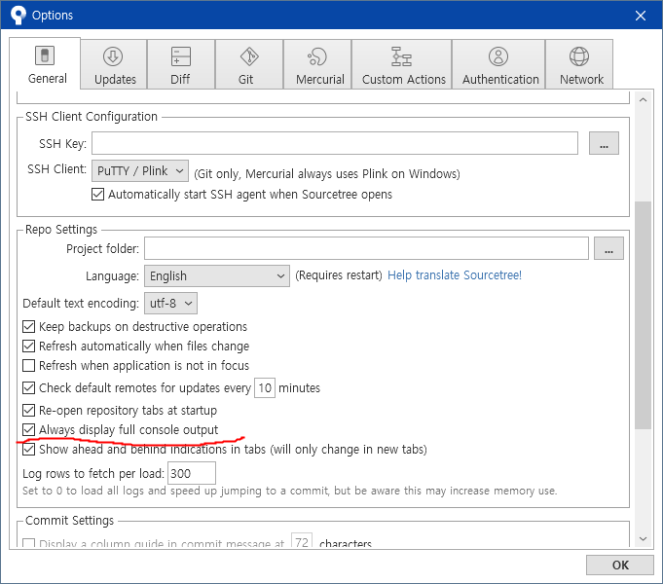This screenshot has width=663, height=584.
Task: Browse for SSH Key file
Action: point(604,143)
